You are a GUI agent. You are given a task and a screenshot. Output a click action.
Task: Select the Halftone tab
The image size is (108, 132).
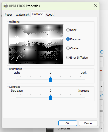coord(38,14)
